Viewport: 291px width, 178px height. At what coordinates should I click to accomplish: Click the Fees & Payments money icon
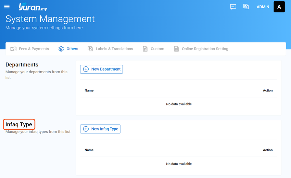click(13, 49)
